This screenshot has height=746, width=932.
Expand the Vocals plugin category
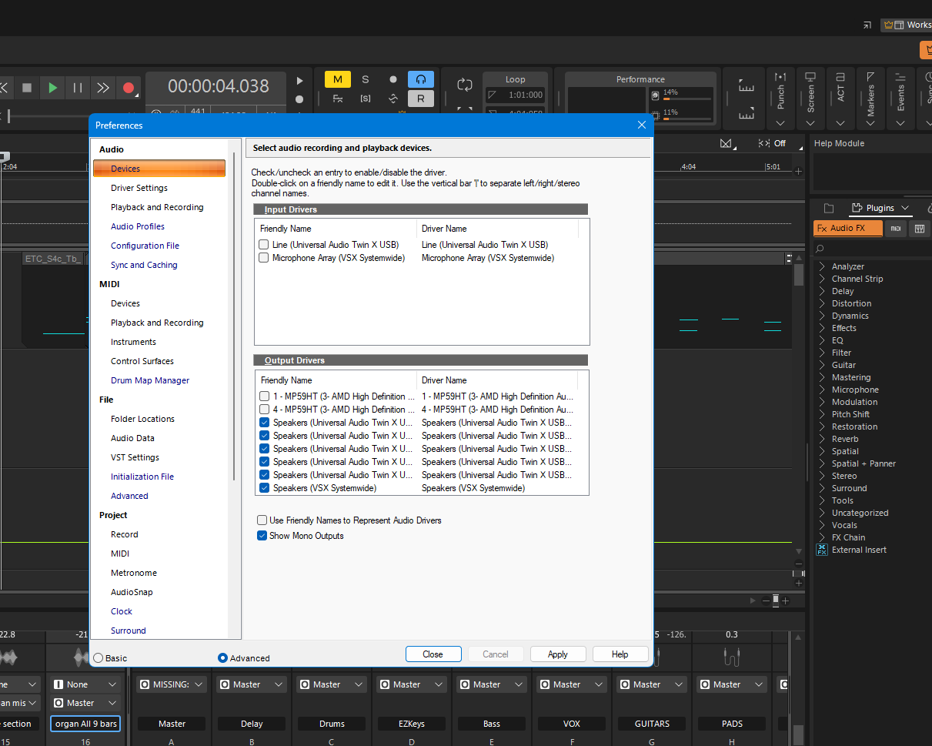click(x=822, y=525)
